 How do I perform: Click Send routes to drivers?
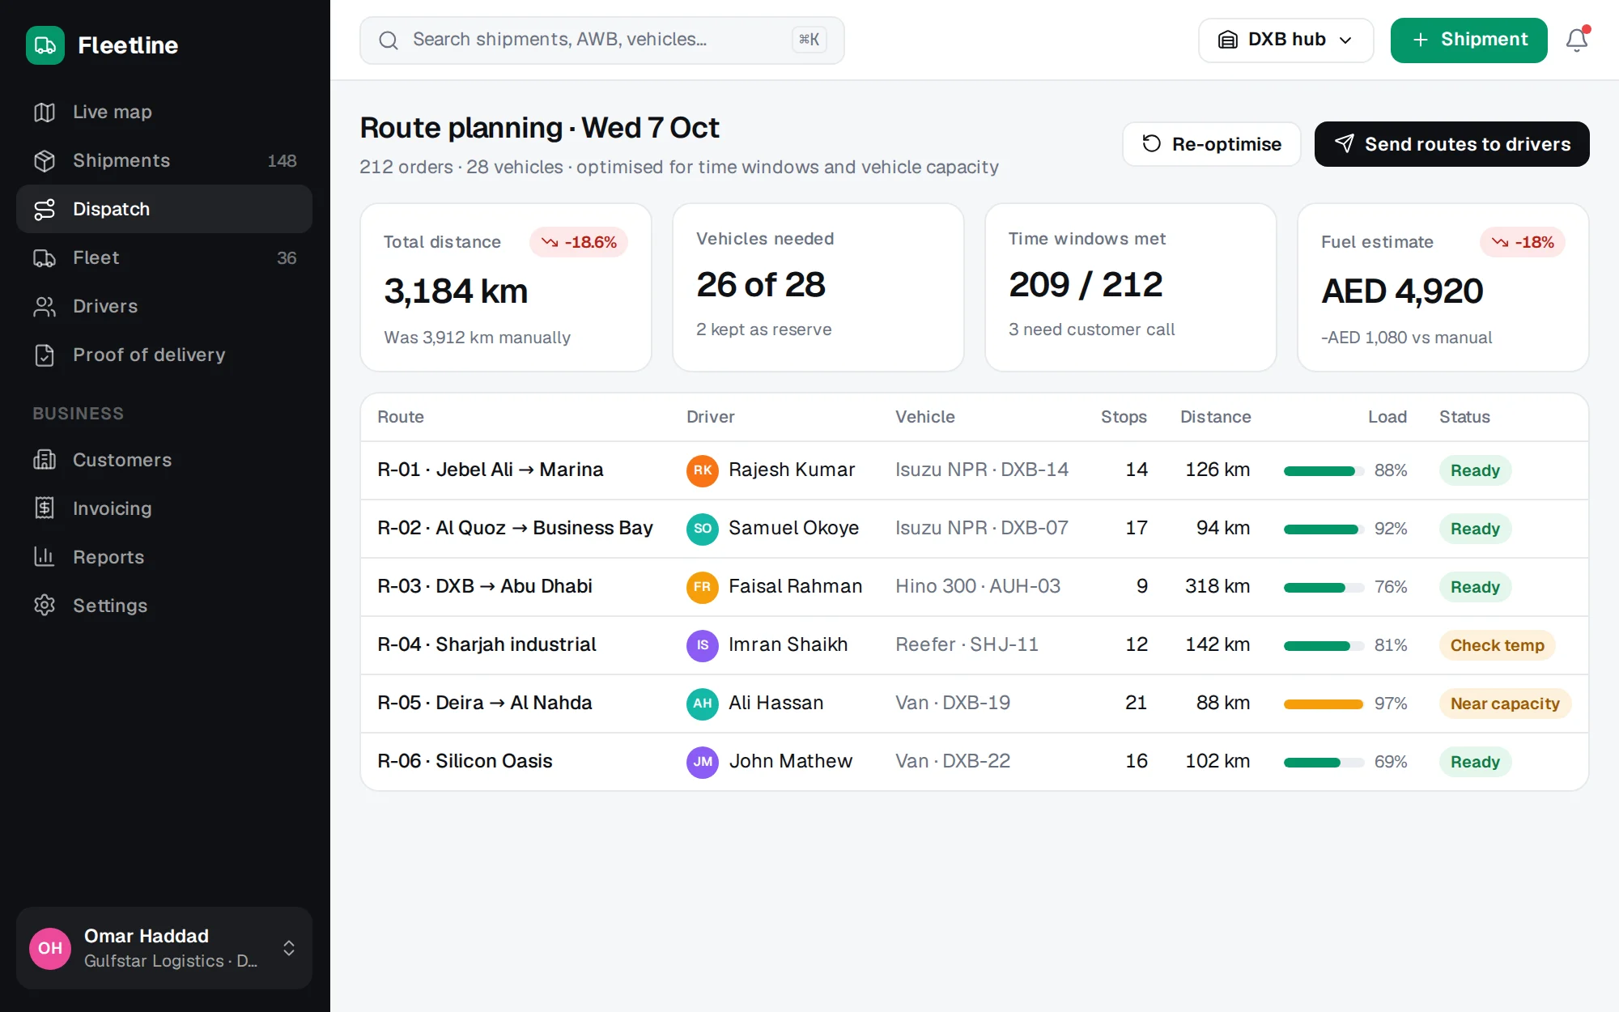tap(1451, 144)
